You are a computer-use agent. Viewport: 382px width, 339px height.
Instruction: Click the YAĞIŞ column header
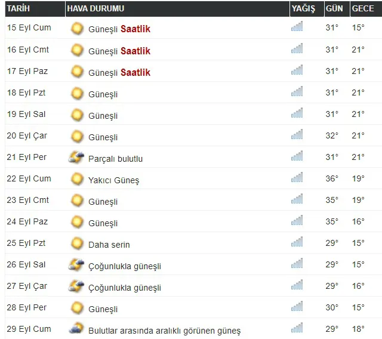303,9
